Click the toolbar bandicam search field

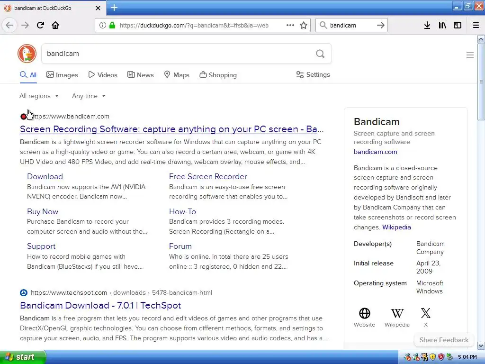click(351, 25)
